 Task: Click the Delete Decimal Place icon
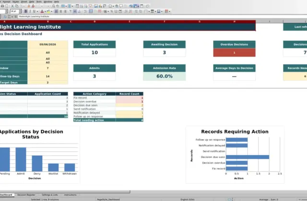130,11
